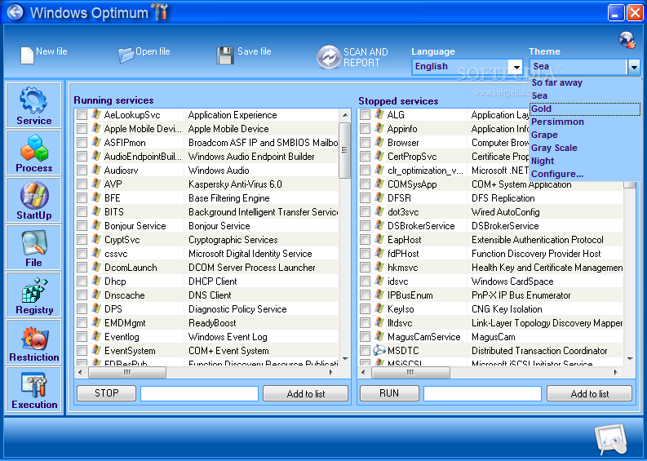Click Add to list under running services

point(305,394)
